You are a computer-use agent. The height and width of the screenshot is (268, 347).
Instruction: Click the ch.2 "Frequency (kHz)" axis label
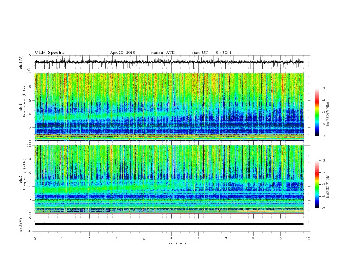tap(25, 174)
